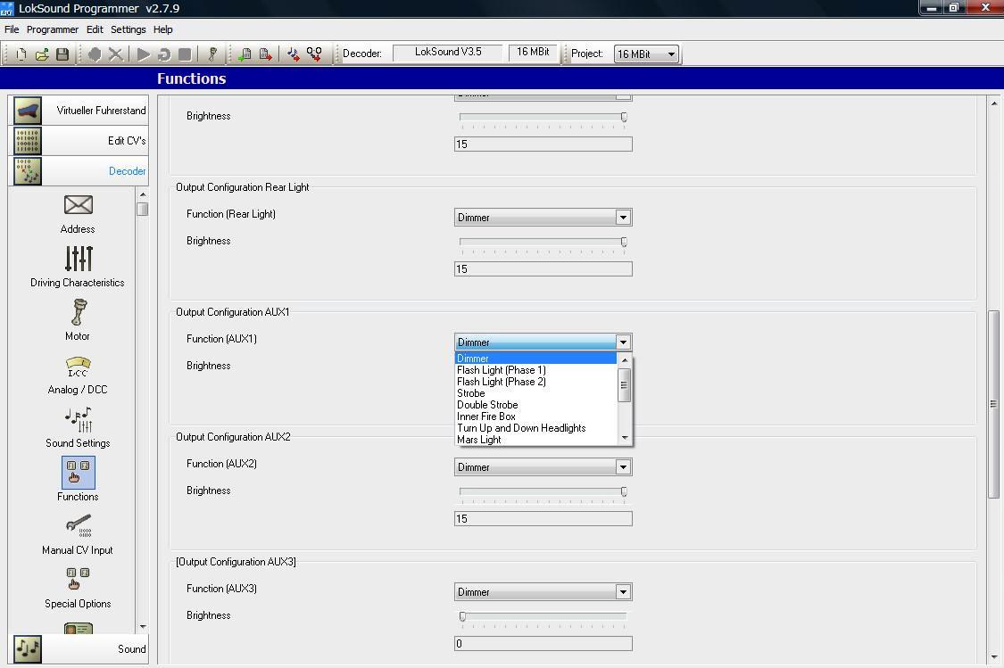Screen dimensions: 1004x668
Task: Click the square stop playback icon
Action: tap(185, 54)
